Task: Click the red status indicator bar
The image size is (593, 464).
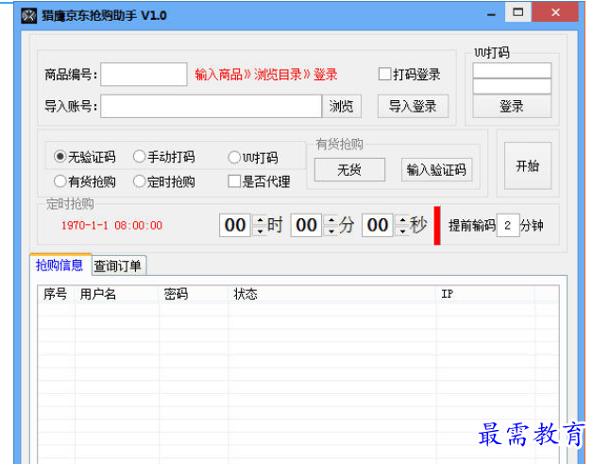Action: click(x=437, y=226)
